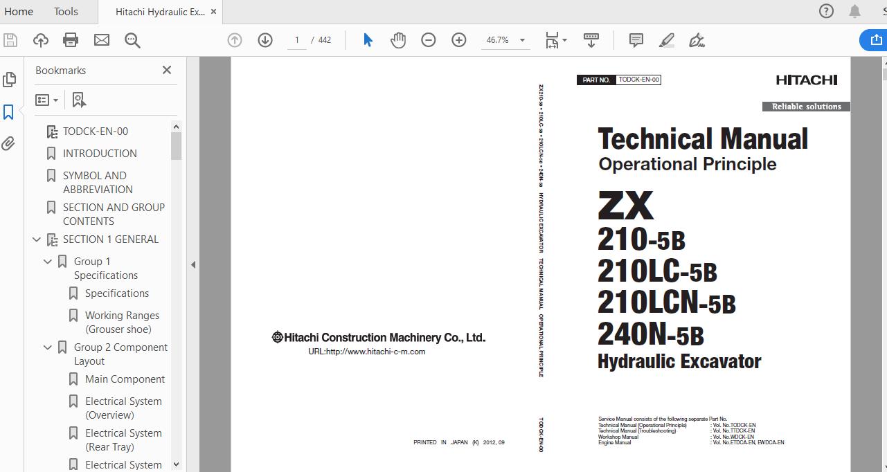Screen dimensions: 887x472
Task: Click the bookmarks panel scrollbar thumb
Action: point(176,146)
